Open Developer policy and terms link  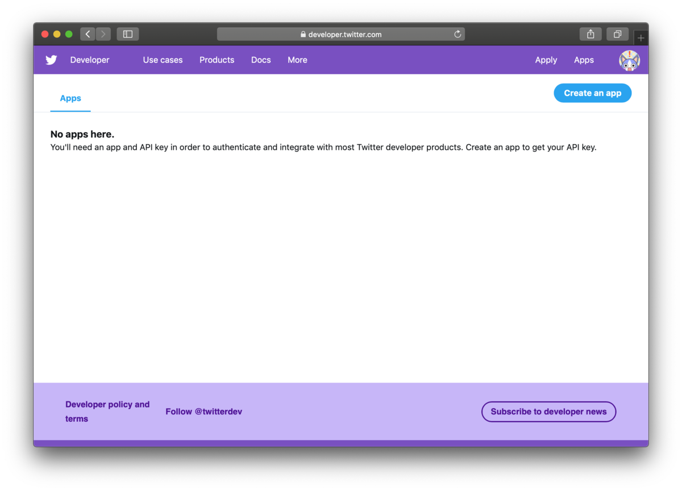click(107, 412)
